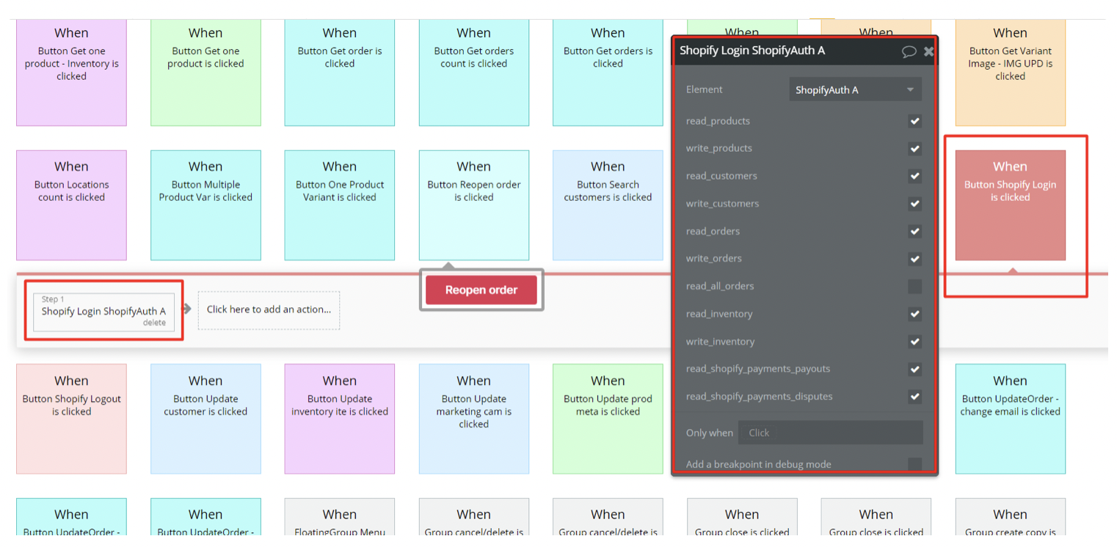Select Button Update marketing cam is clicked event

[474, 419]
